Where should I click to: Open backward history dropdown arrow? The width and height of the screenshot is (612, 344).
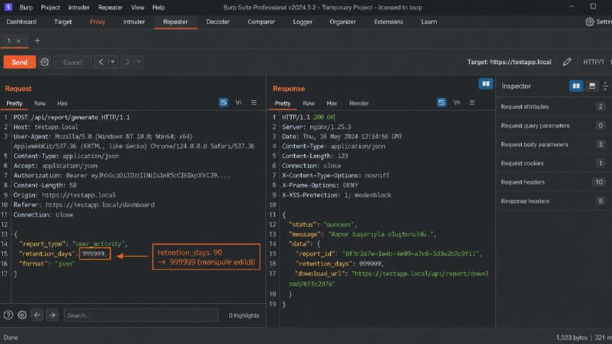click(x=113, y=62)
